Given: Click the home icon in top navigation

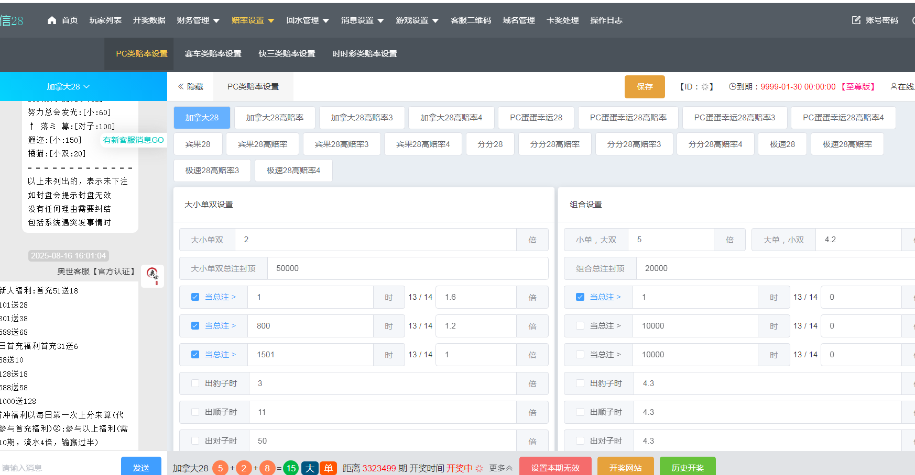Looking at the screenshot, I should [x=51, y=20].
